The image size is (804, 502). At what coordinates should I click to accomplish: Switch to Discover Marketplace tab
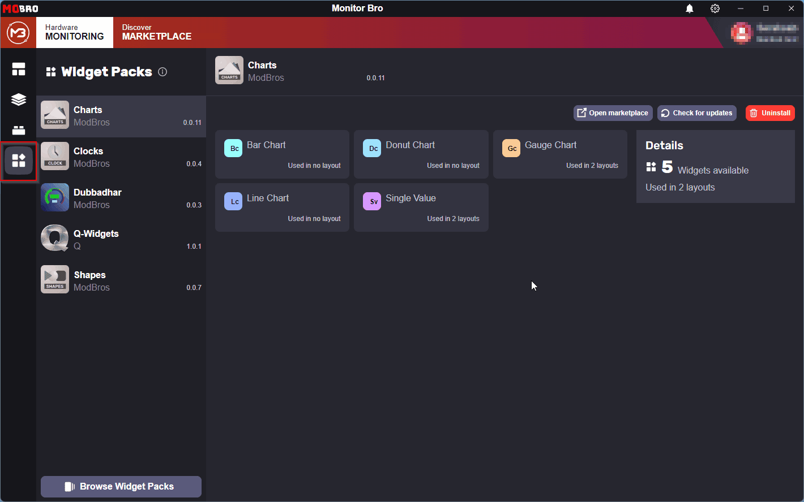click(157, 32)
